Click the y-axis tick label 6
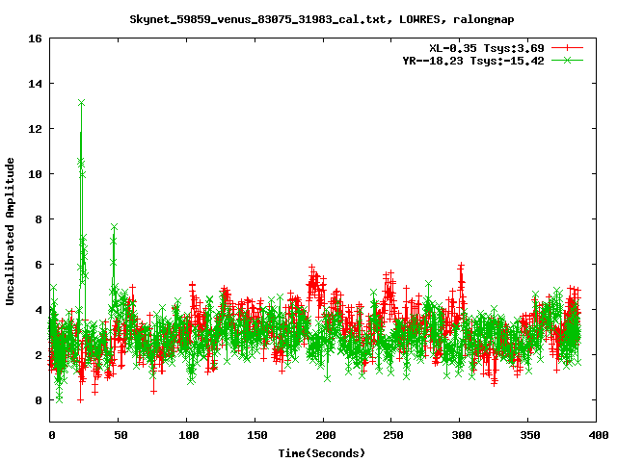The width and height of the screenshot is (617, 462). 39,265
